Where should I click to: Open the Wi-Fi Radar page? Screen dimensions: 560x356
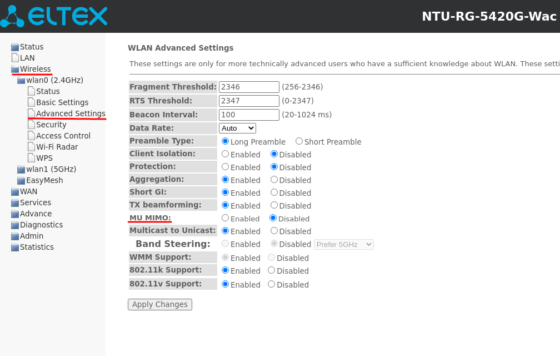[57, 147]
